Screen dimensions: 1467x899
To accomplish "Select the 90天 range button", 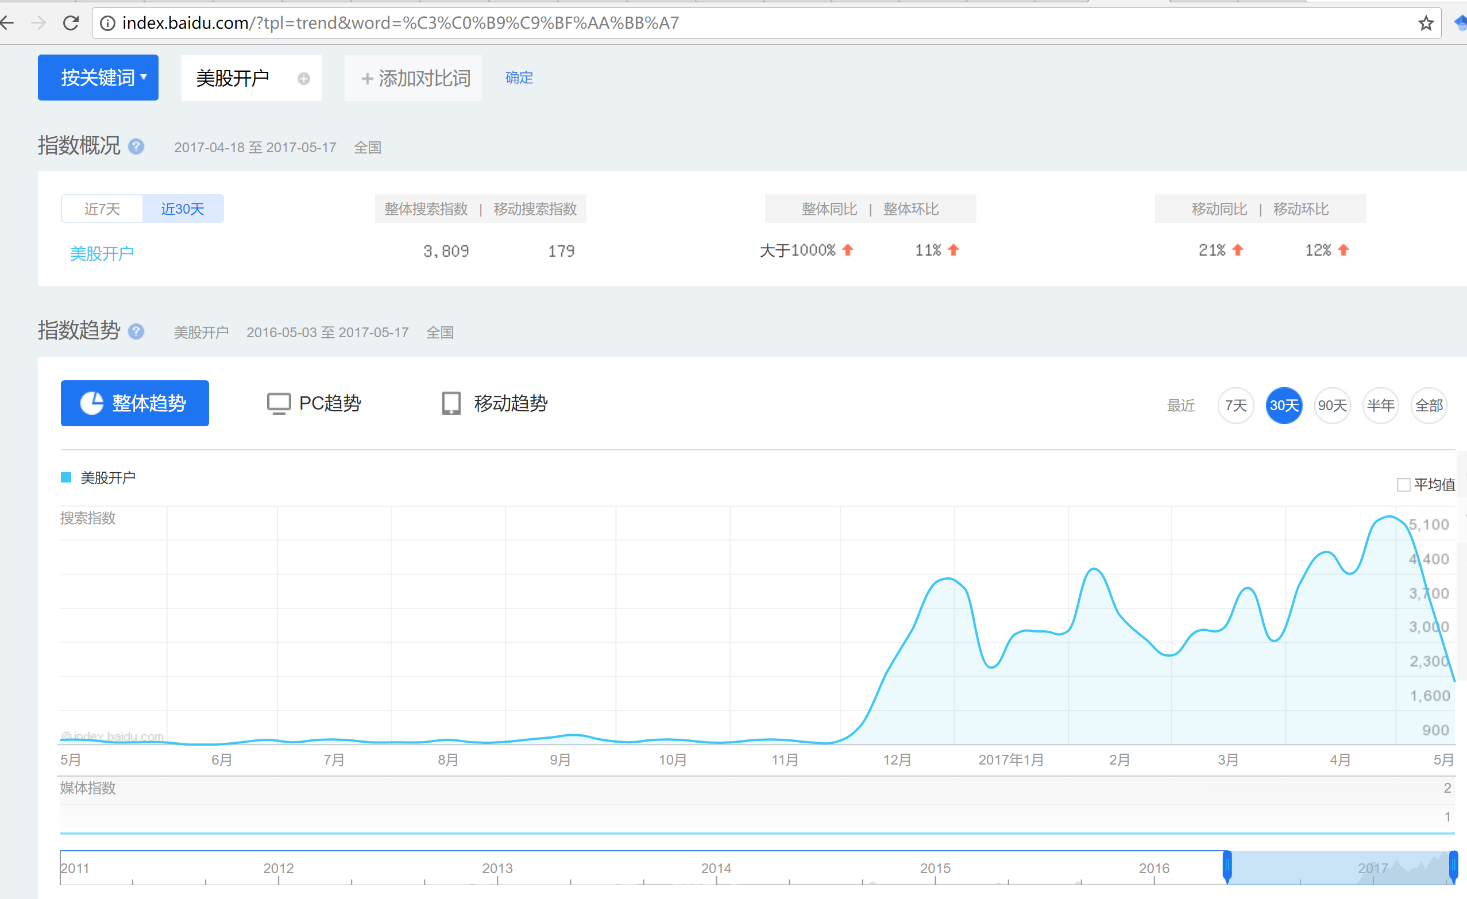I will [x=1333, y=406].
